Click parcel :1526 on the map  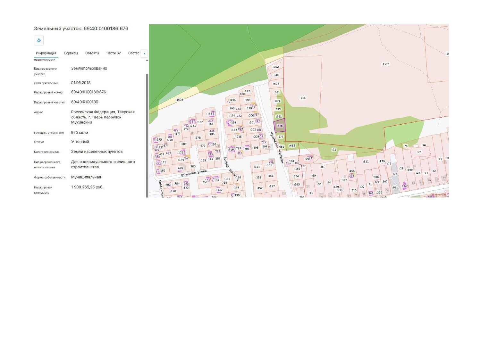[x=385, y=64]
